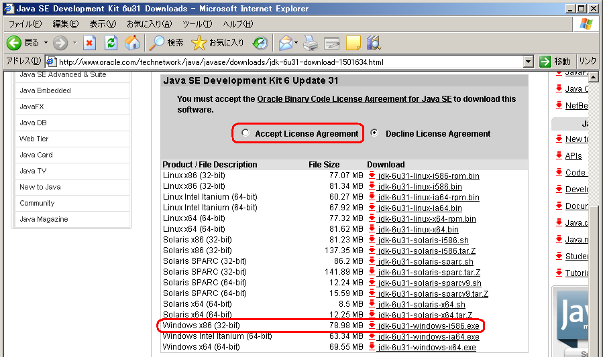
Task: Click the "78.98 MB" file size
Action: (x=346, y=326)
